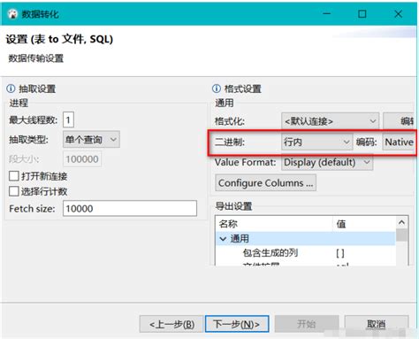419x339 pixels.
Task: Focus the 最大线程数 input field
Action: 68,119
